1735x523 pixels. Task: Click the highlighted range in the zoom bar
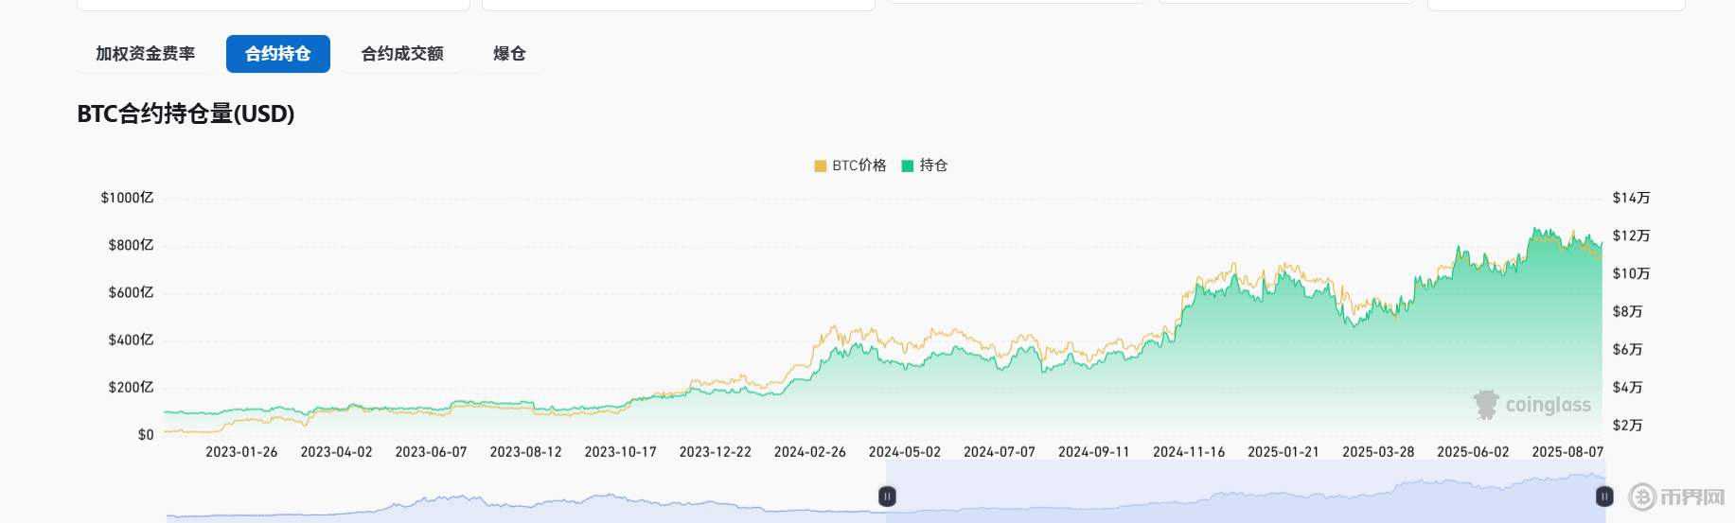tap(1230, 492)
